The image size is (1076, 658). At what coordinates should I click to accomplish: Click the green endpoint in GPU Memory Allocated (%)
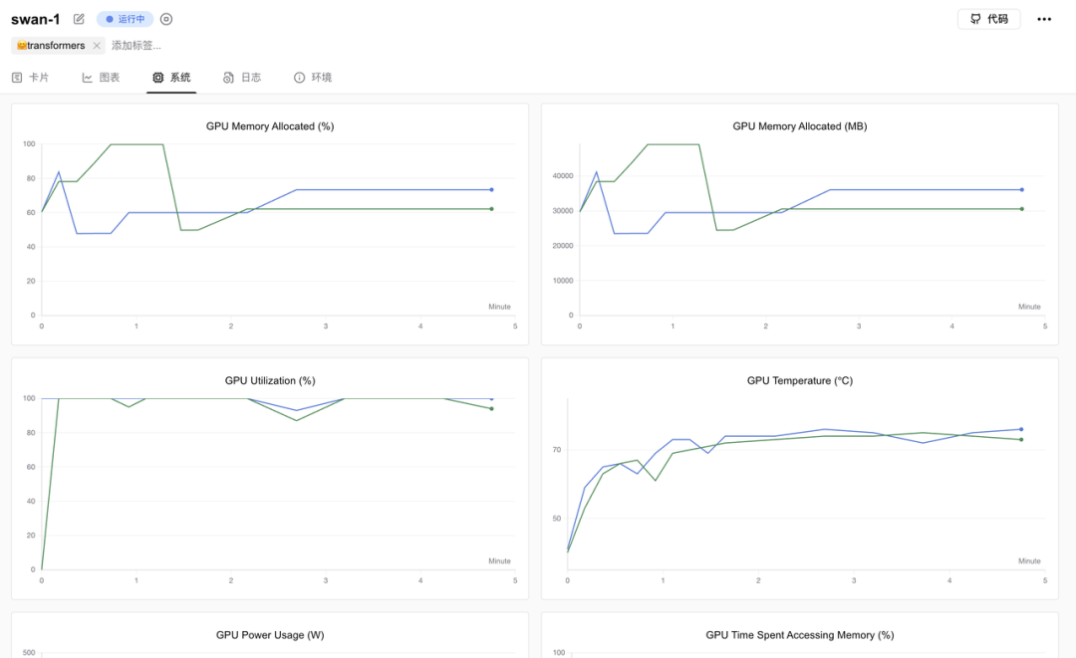pyautogui.click(x=491, y=209)
